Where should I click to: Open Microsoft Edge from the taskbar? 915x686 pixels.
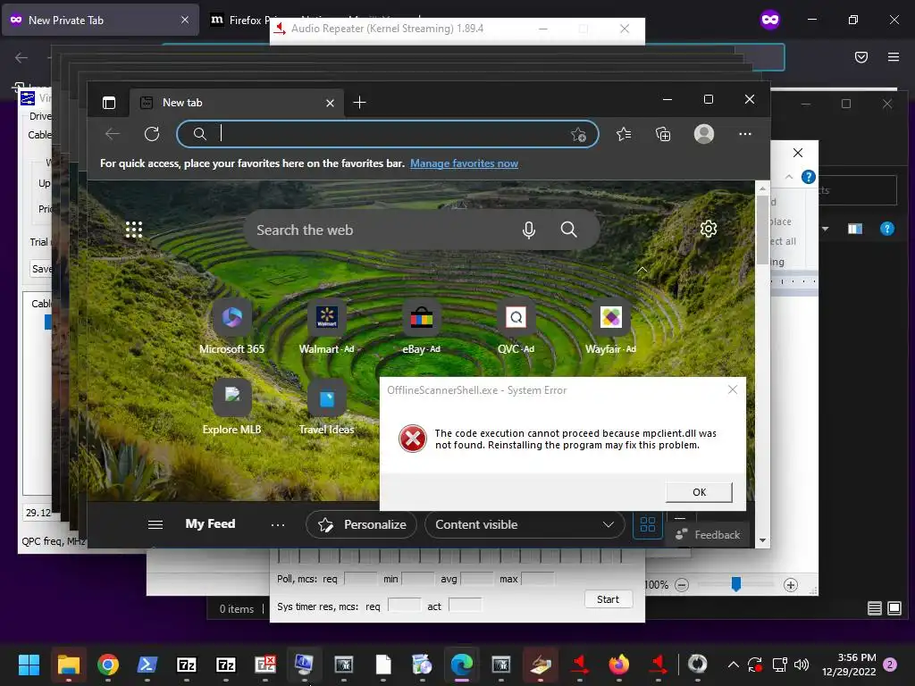(462, 665)
